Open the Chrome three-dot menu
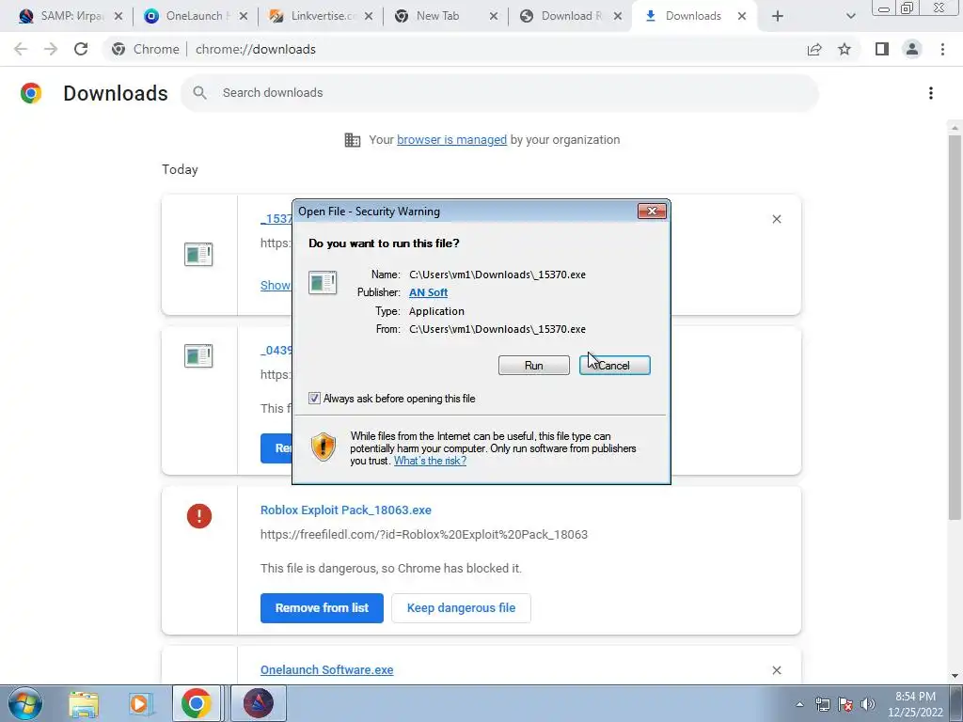Image resolution: width=963 pixels, height=722 pixels. pyautogui.click(x=942, y=49)
